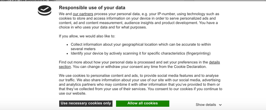Expand the chevron beside Show details
This screenshot has height=110, width=266.
tap(220, 105)
